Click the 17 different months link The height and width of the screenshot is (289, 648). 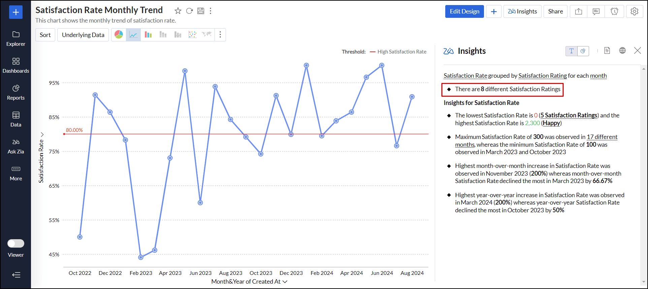coord(602,137)
